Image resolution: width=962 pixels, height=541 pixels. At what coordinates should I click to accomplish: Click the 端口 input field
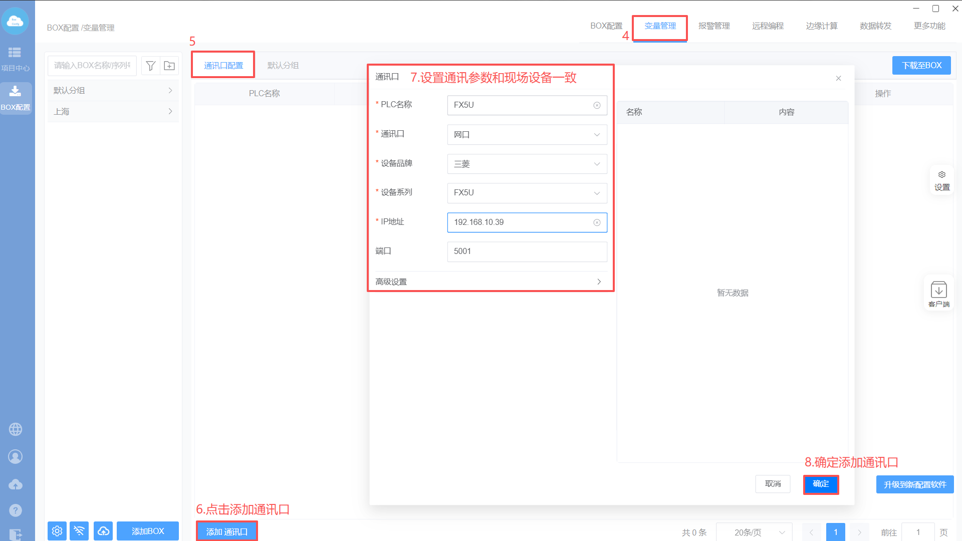point(527,251)
